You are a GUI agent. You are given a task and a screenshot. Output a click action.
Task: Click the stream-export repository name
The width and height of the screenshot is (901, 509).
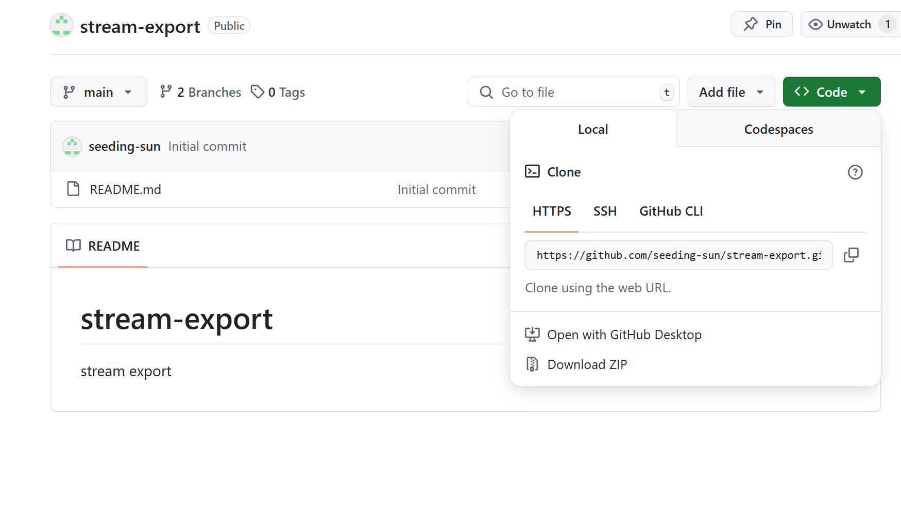click(x=140, y=26)
